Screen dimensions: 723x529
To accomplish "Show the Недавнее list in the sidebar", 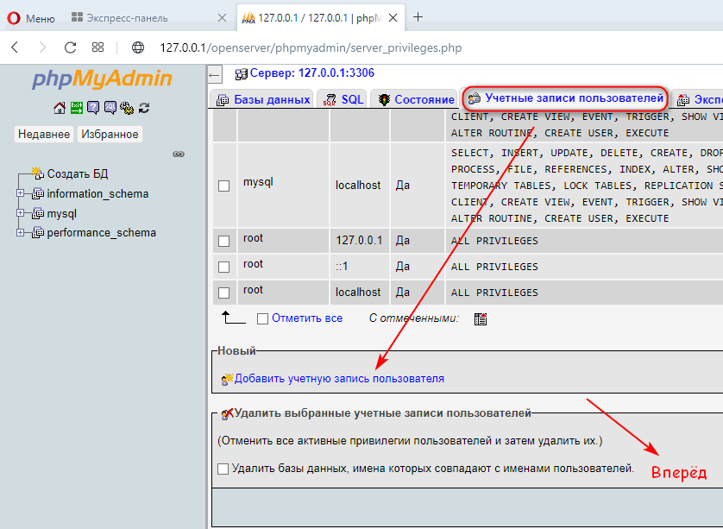I will (44, 135).
